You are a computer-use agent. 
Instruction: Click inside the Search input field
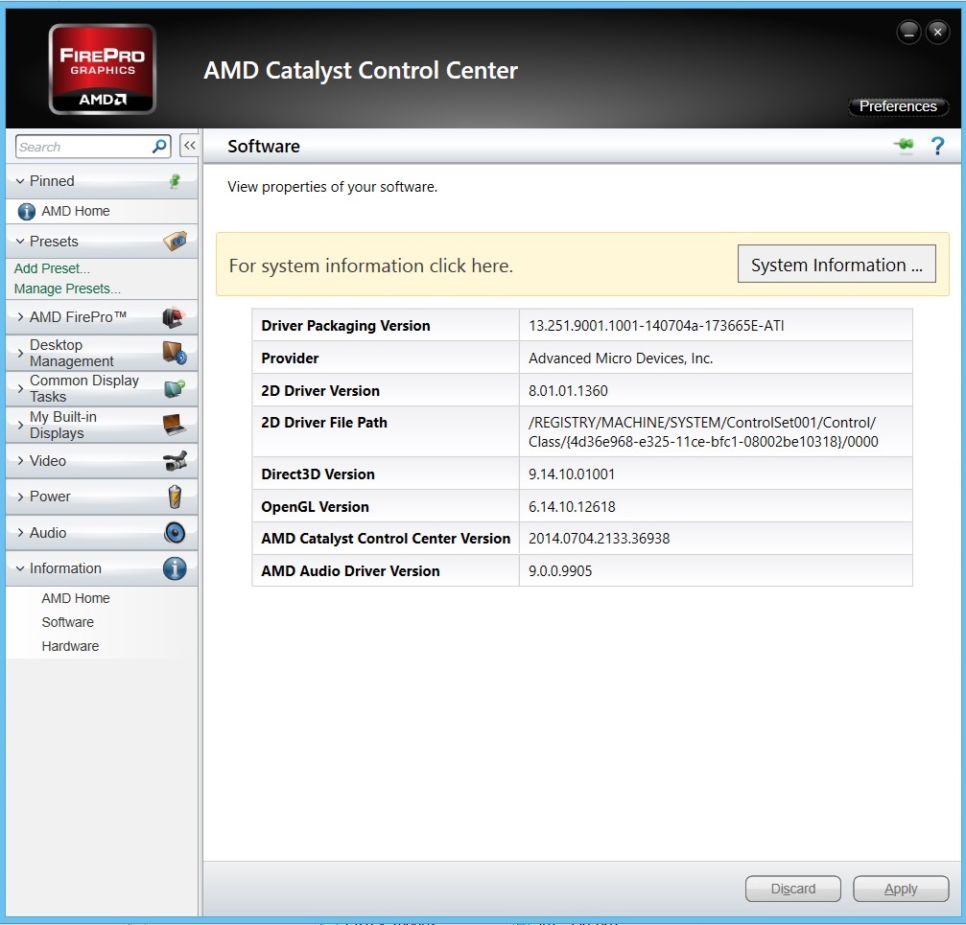click(82, 147)
